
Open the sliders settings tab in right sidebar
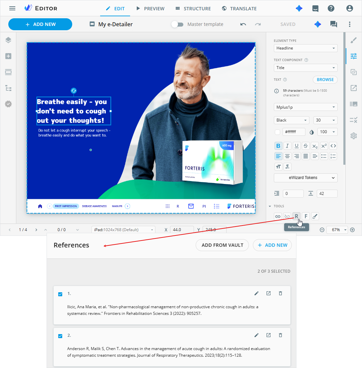(354, 56)
